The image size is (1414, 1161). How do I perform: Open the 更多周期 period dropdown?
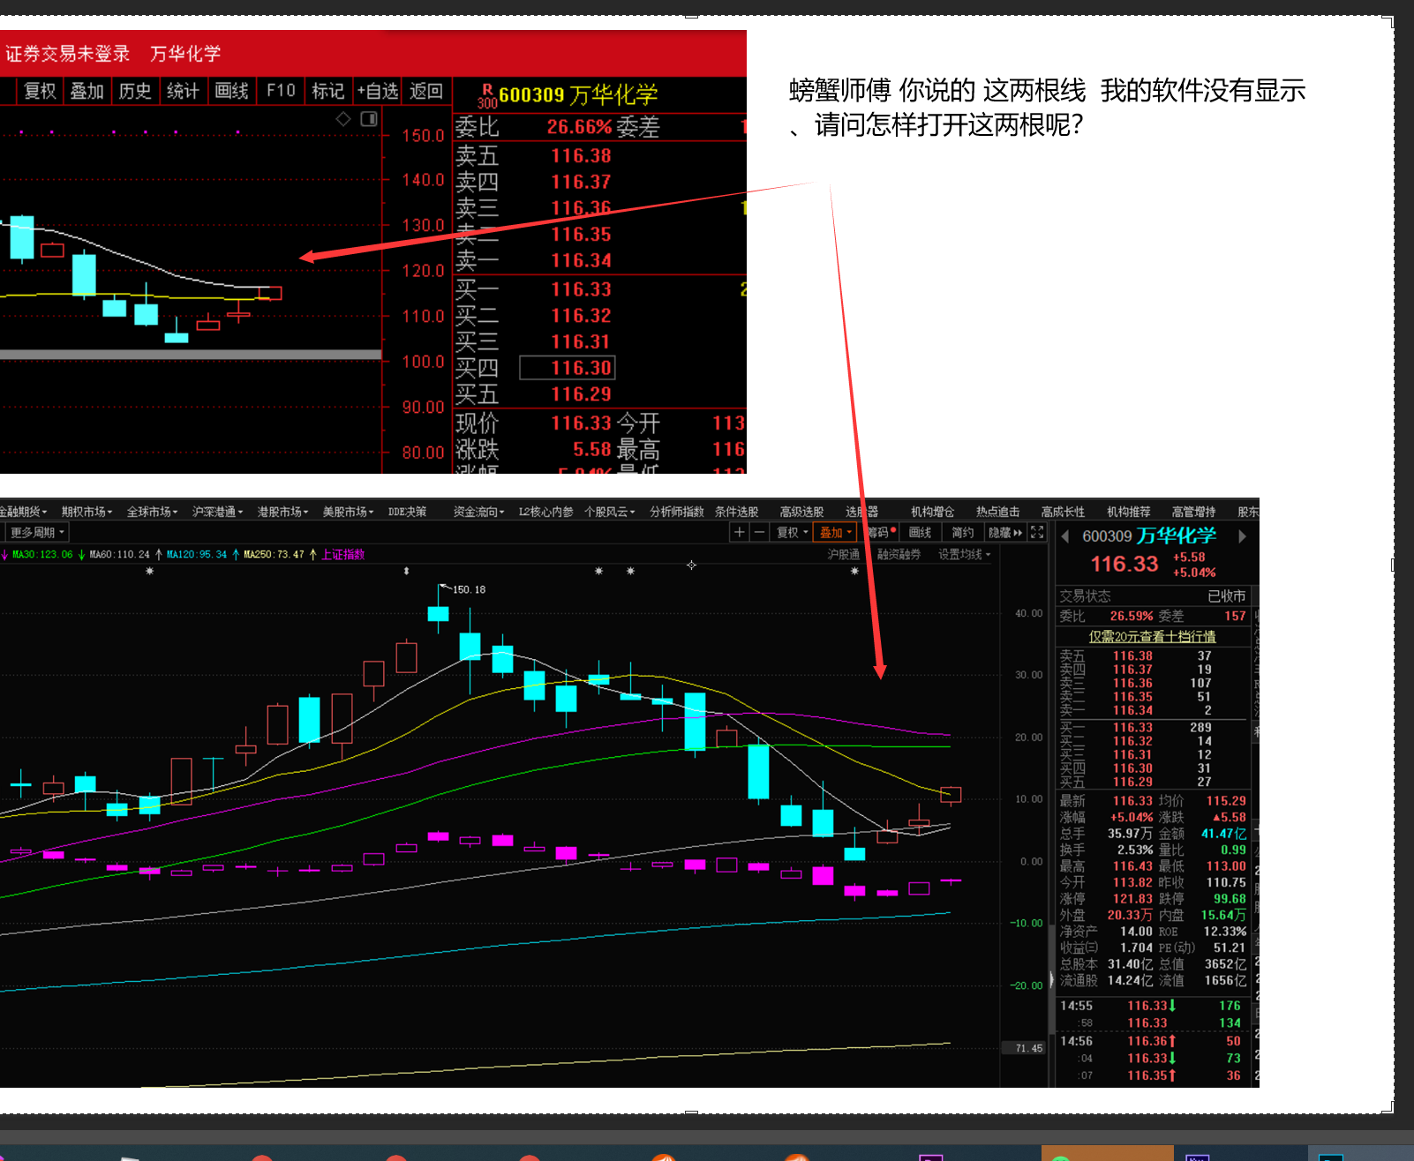click(x=36, y=532)
